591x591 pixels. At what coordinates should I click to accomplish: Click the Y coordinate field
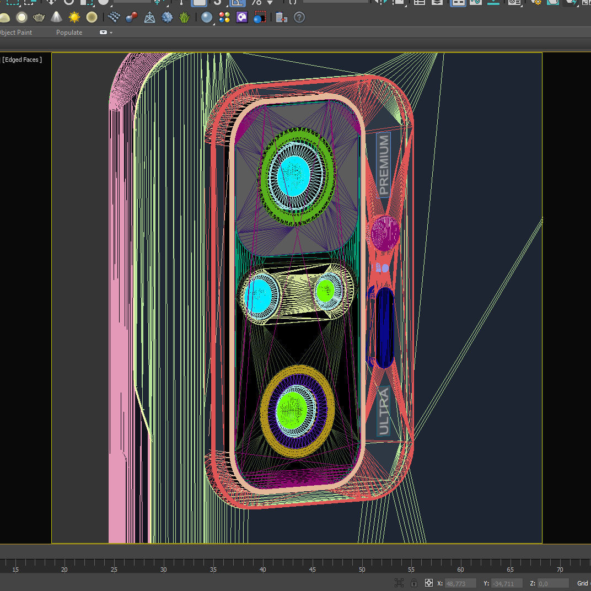click(507, 583)
